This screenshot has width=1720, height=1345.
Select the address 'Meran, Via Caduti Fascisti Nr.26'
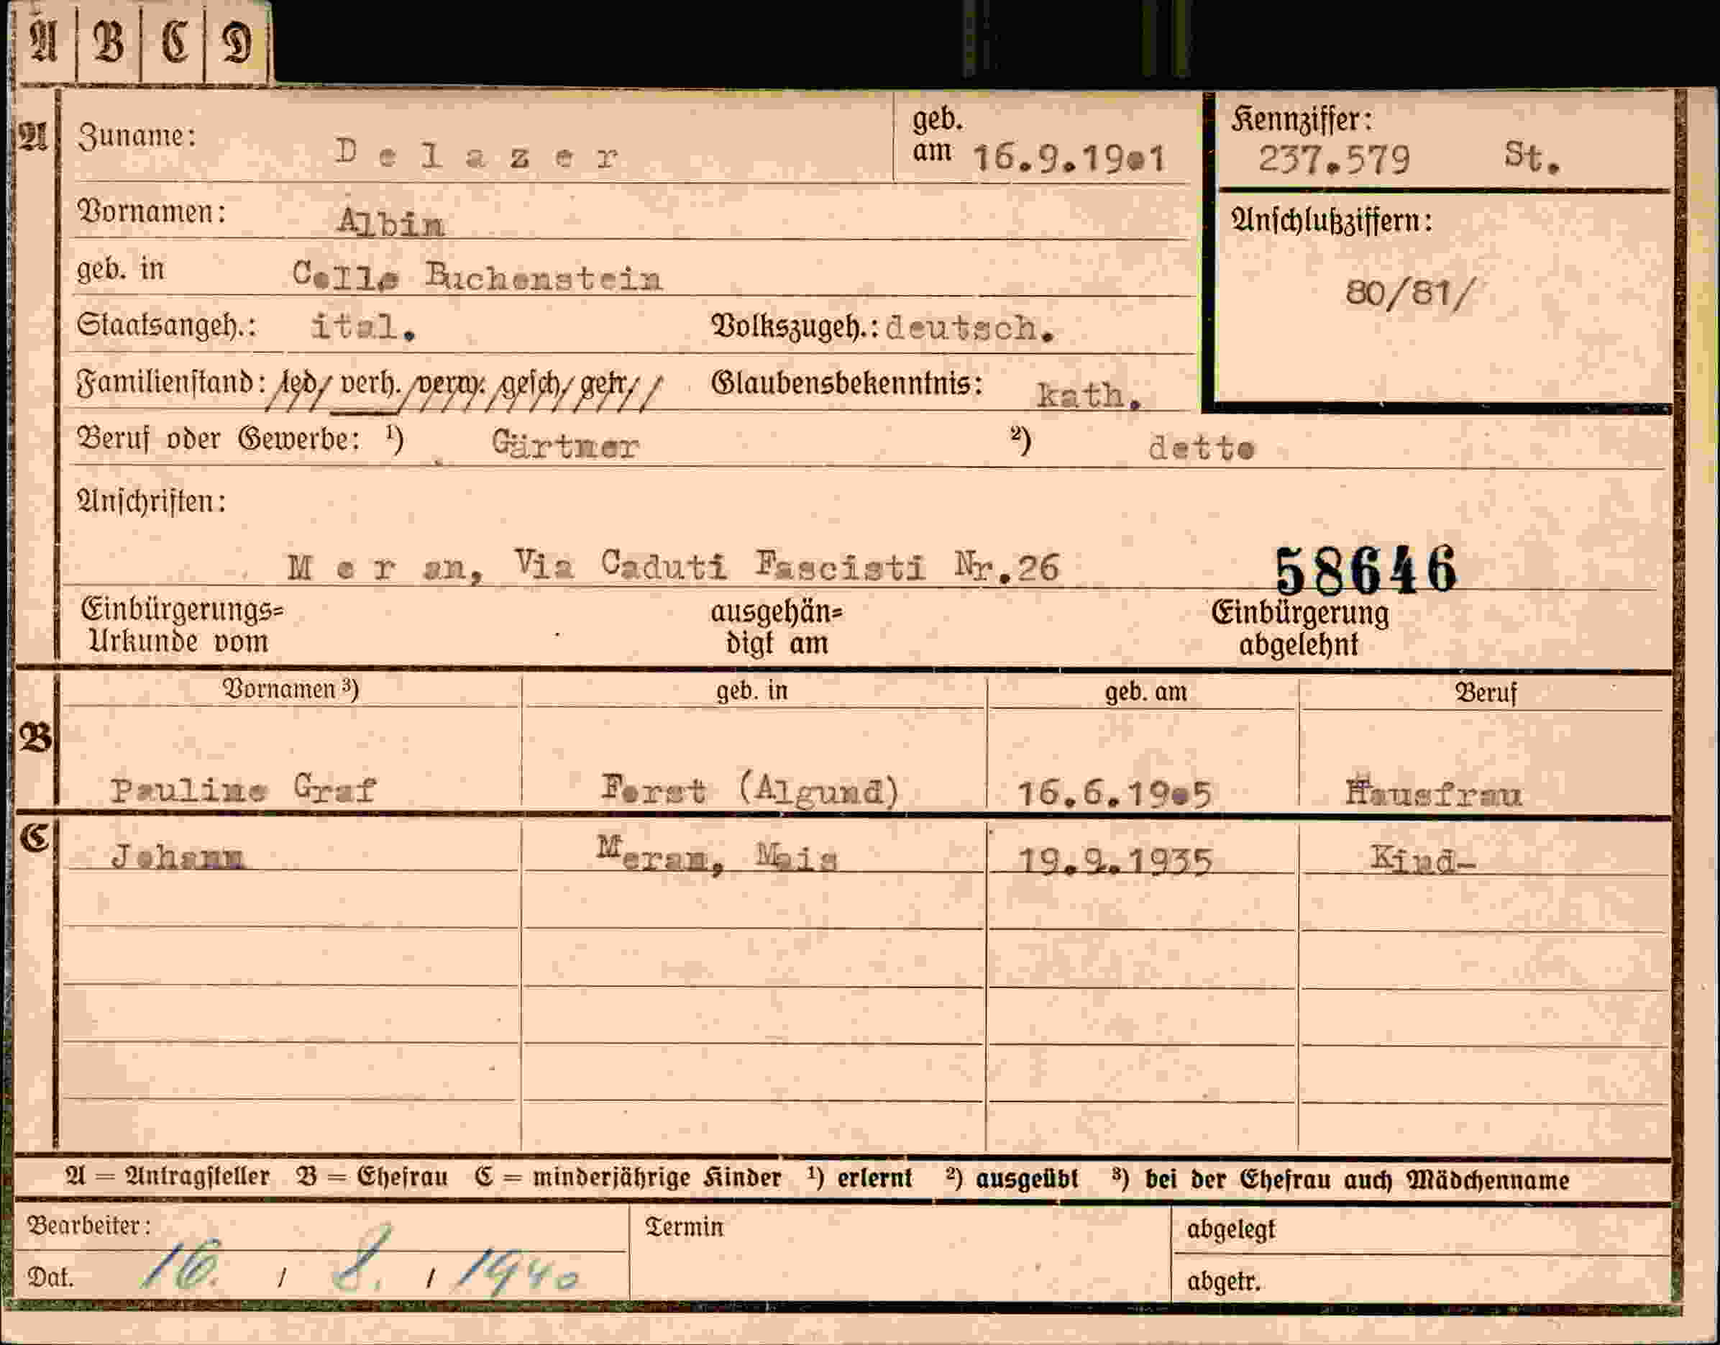(673, 565)
